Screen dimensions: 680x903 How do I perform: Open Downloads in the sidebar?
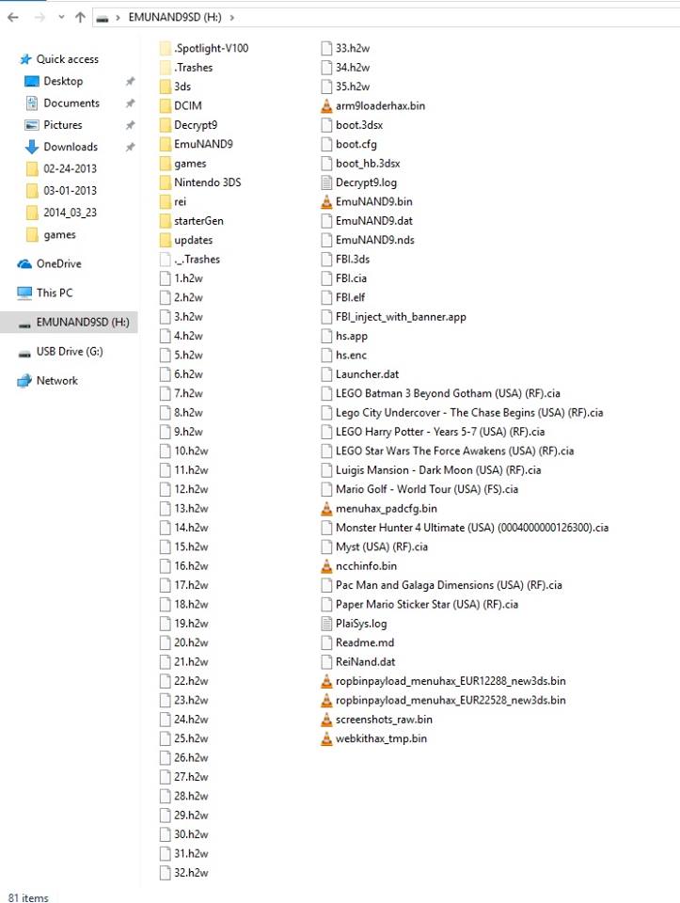click(x=71, y=147)
